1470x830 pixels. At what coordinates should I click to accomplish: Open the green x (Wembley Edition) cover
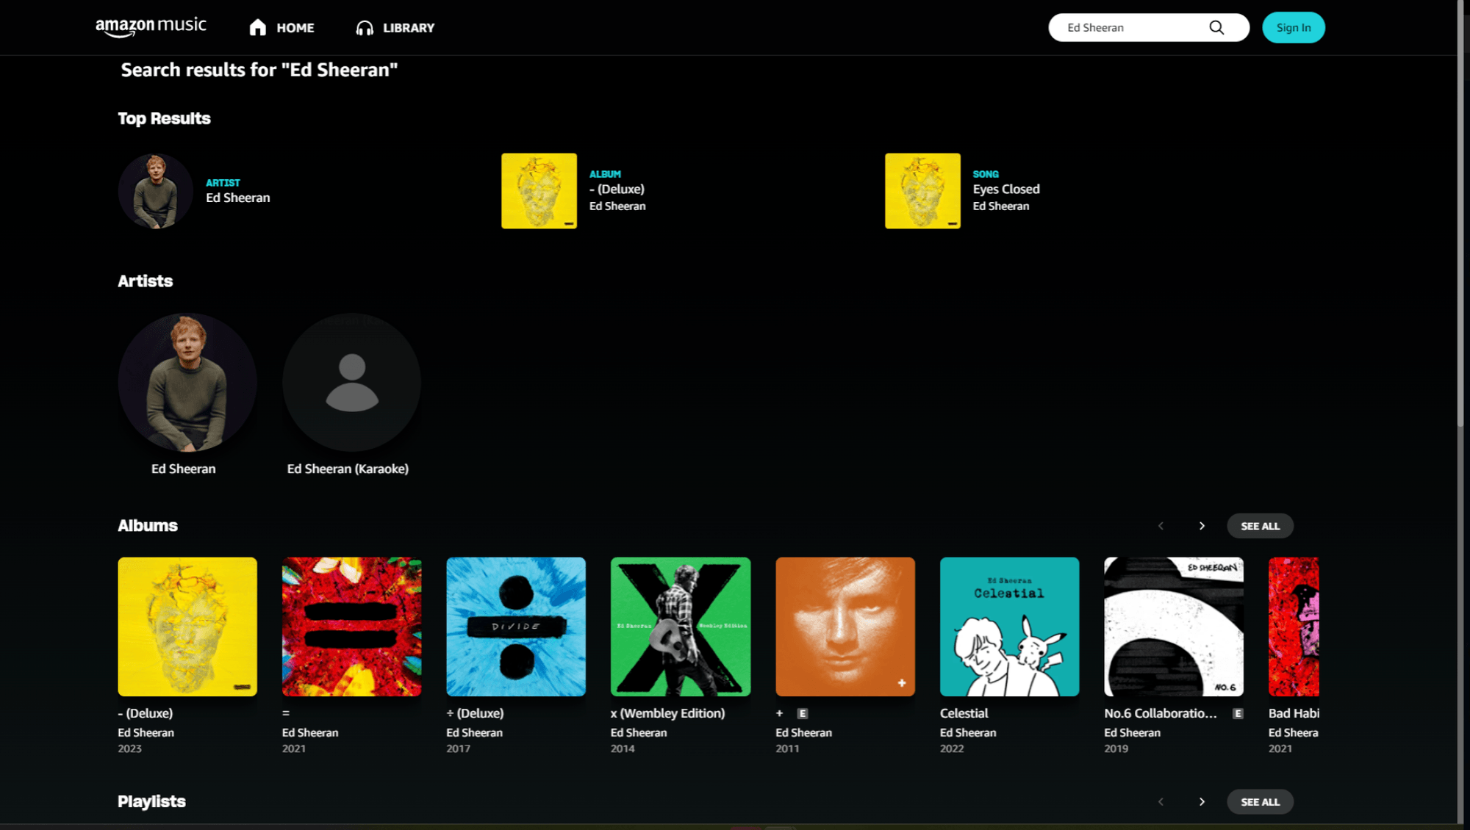point(681,627)
